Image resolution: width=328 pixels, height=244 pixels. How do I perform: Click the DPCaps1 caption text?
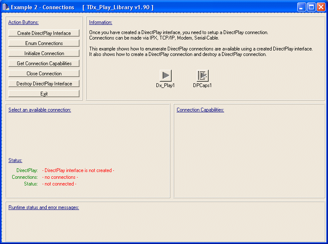tap(202, 85)
